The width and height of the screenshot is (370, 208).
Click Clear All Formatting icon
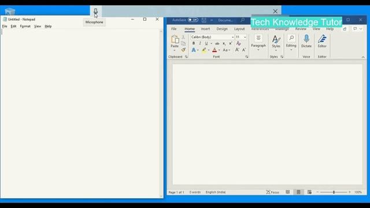tap(239, 43)
